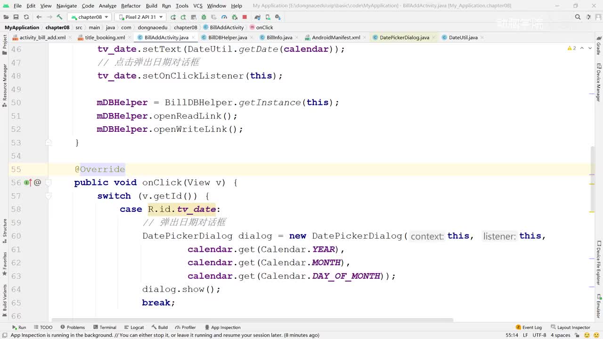The image size is (603, 339).
Task: Click the Apply Changes and Restart Activity icon
Action: [x=183, y=17]
